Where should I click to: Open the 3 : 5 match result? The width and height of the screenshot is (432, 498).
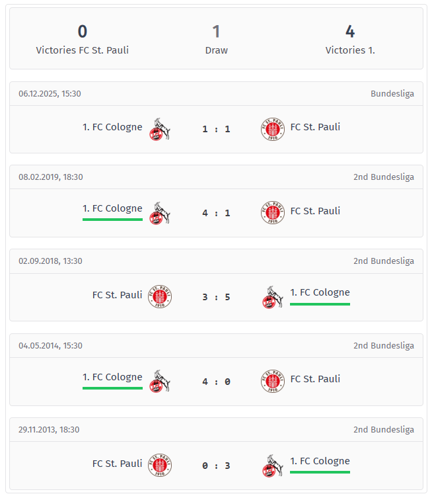[216, 297]
